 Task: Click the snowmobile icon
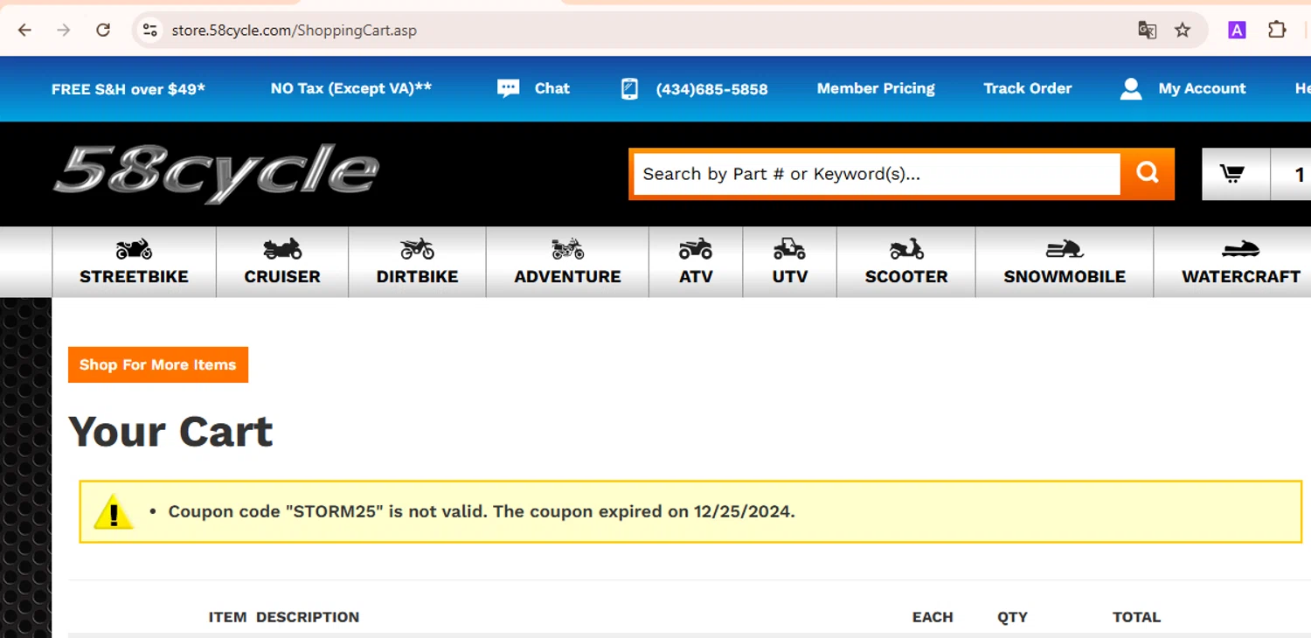coord(1065,250)
